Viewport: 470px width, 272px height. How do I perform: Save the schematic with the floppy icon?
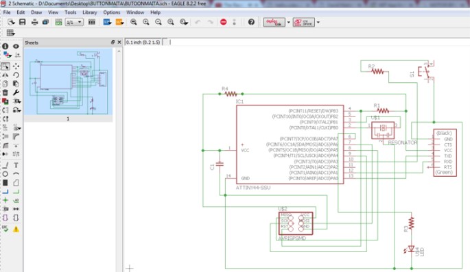coord(23,22)
